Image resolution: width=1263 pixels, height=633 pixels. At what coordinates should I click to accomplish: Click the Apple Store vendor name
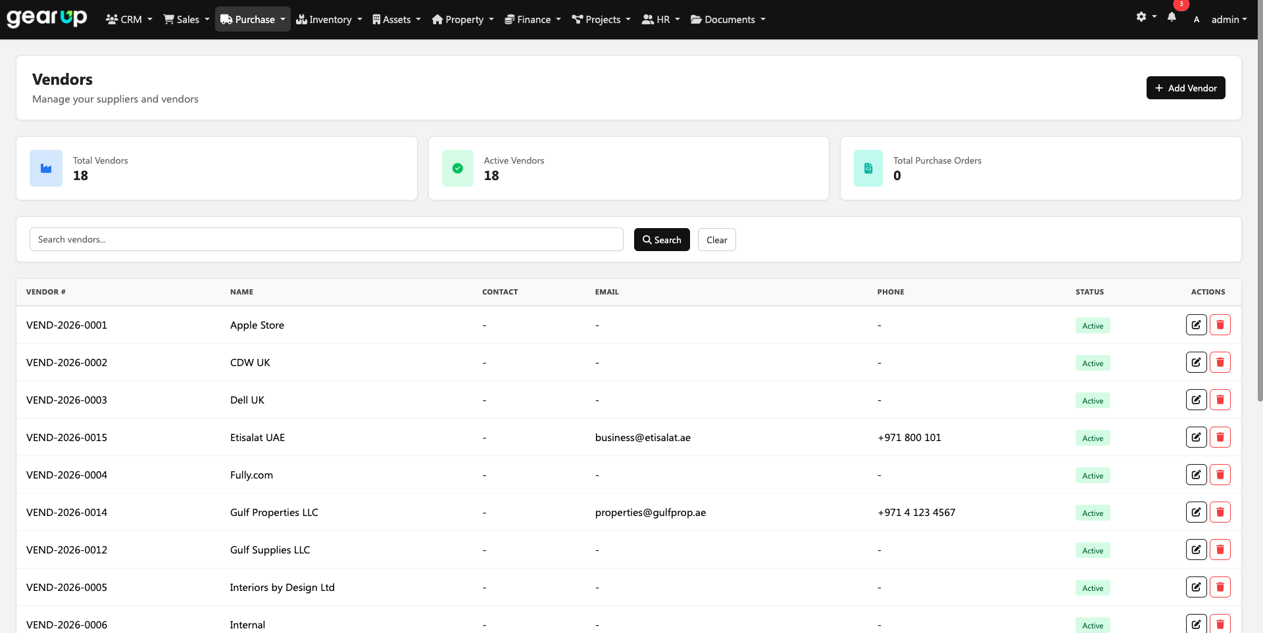pos(257,325)
